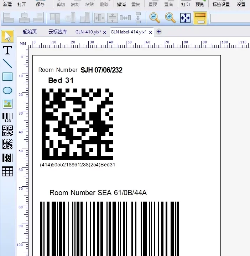Click the align left edges icon
Image resolution: width=250 pixels, height=256 pixels.
pyautogui.click(x=9, y=18)
